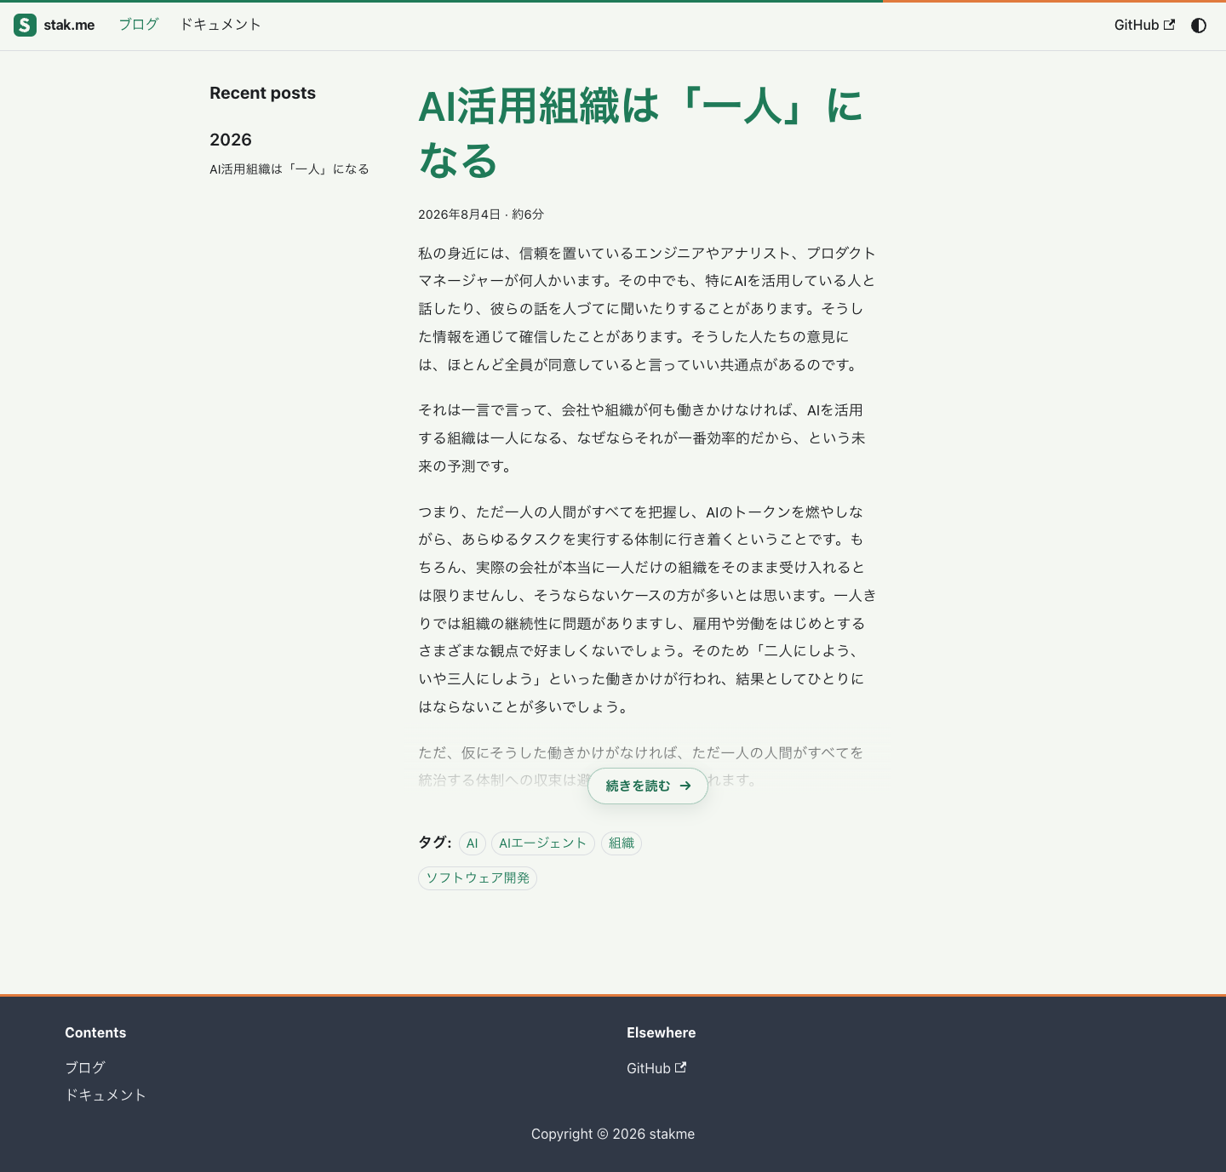Click the stak.me site title

[69, 26]
